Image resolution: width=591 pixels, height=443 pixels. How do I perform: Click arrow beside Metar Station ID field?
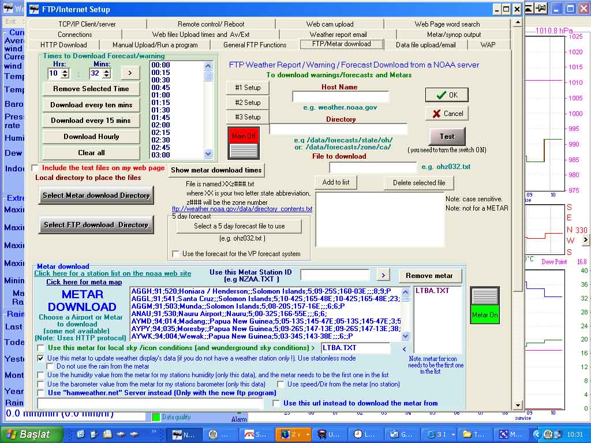click(x=383, y=275)
